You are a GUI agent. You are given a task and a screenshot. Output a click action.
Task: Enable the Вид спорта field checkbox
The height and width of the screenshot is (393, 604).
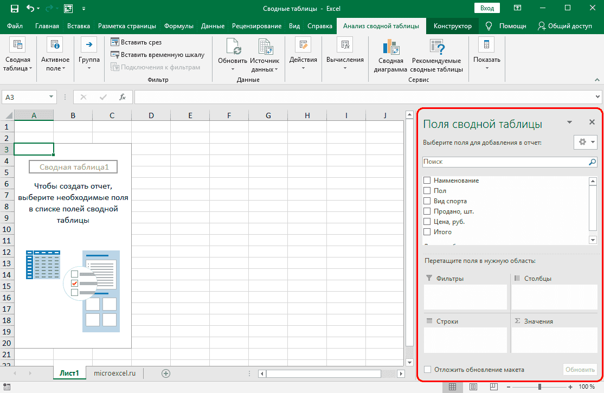tap(427, 201)
